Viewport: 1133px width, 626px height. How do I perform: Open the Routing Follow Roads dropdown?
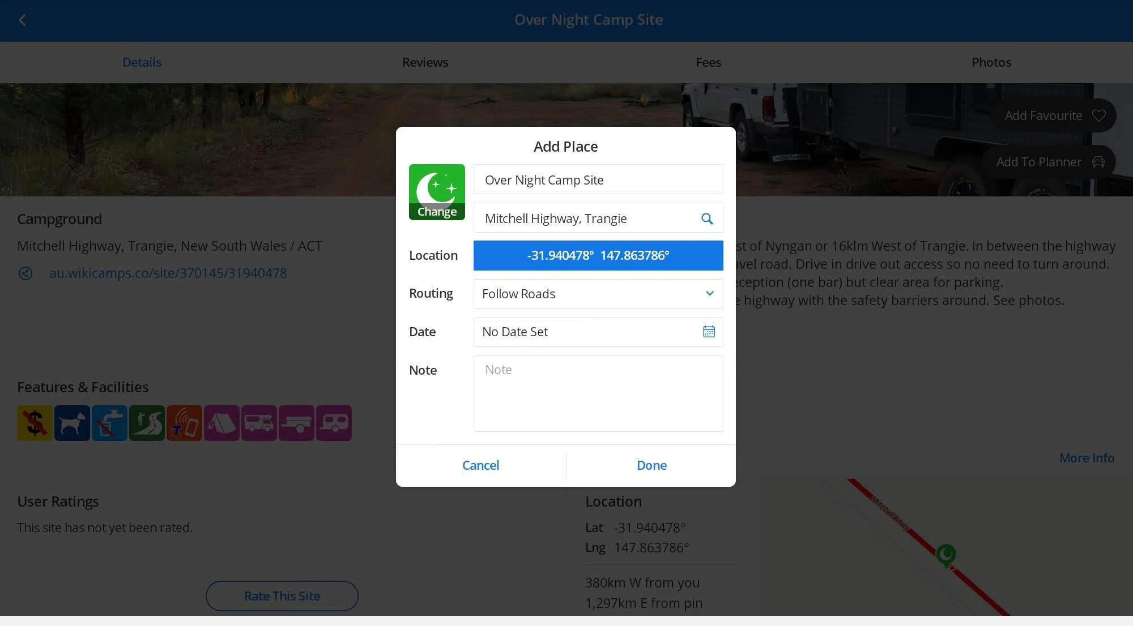(598, 294)
